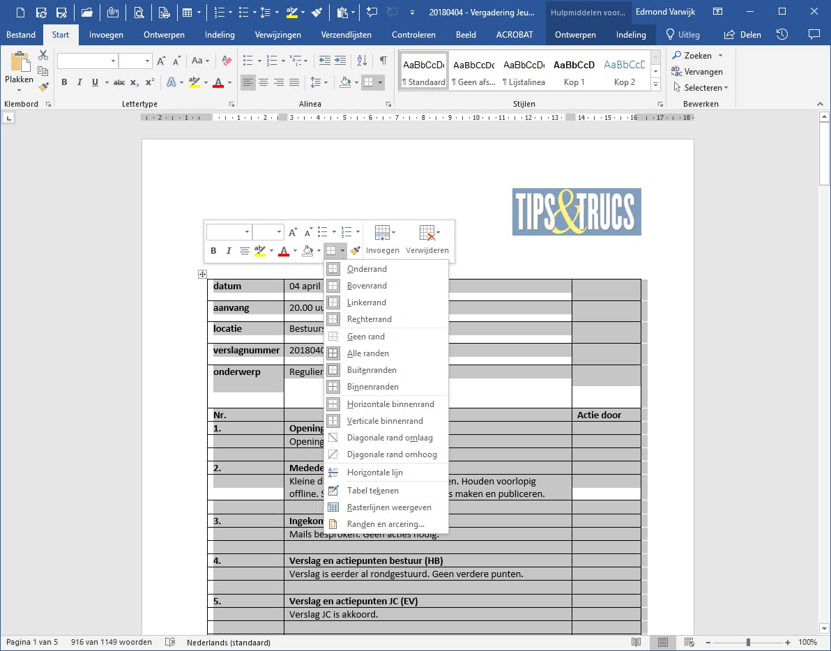
Task: Open the mini toolbar font size dropdown
Action: tap(279, 232)
